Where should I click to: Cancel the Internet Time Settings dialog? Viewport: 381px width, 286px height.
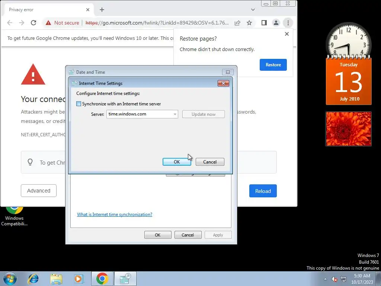tap(210, 162)
